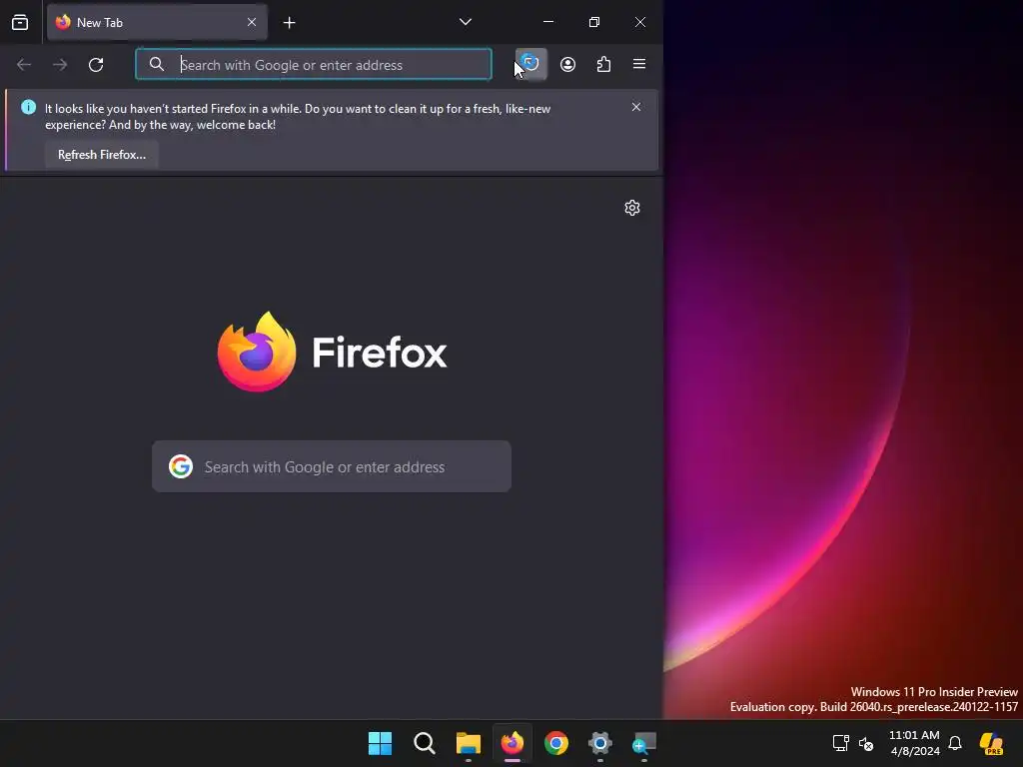1023x767 pixels.
Task: Click the Refresh Firefox... button
Action: [102, 155]
